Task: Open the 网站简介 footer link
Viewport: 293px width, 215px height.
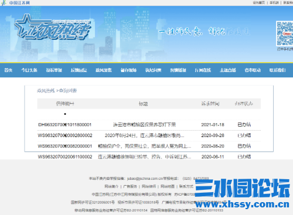Action: [x=111, y=186]
